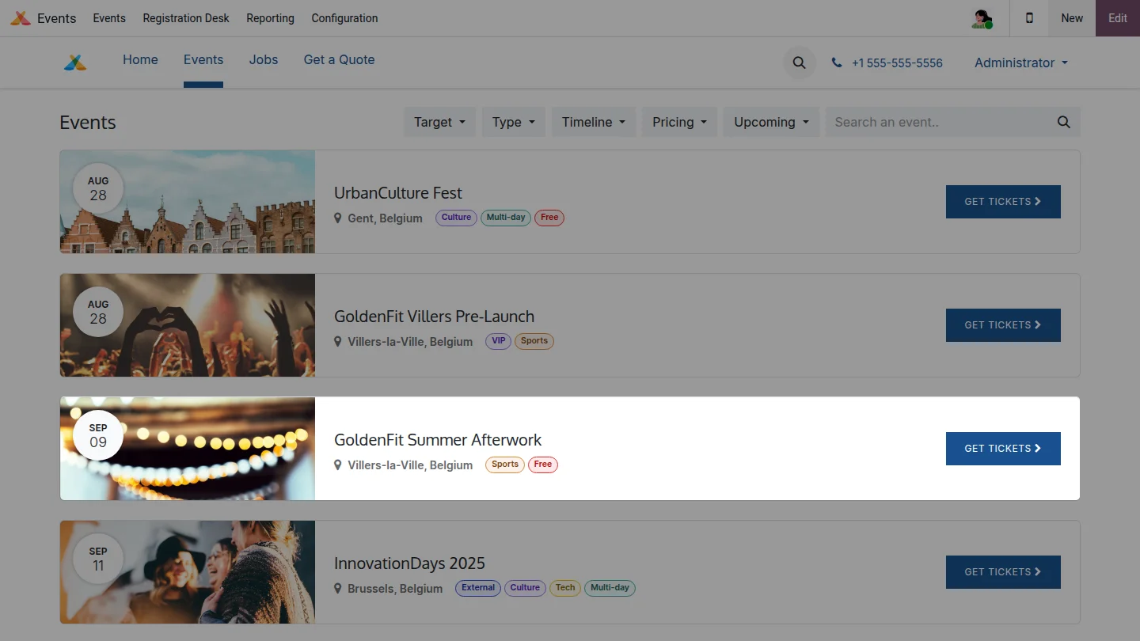Screen dimensions: 1140x641
Task: Open the Pricing filter dropdown
Action: pyautogui.click(x=679, y=122)
